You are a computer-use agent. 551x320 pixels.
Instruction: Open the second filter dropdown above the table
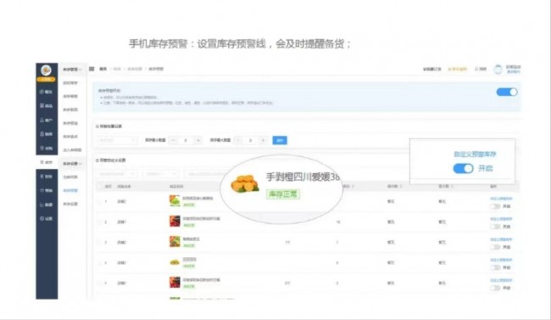click(161, 174)
